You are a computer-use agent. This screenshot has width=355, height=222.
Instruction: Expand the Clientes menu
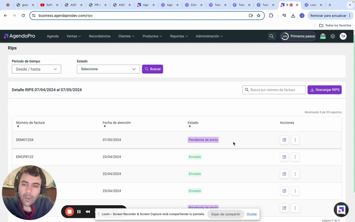[126, 36]
